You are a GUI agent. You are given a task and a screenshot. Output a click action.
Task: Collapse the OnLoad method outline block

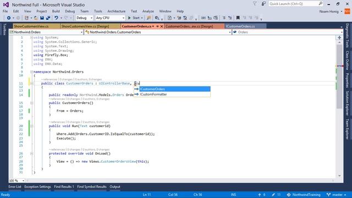(32, 154)
